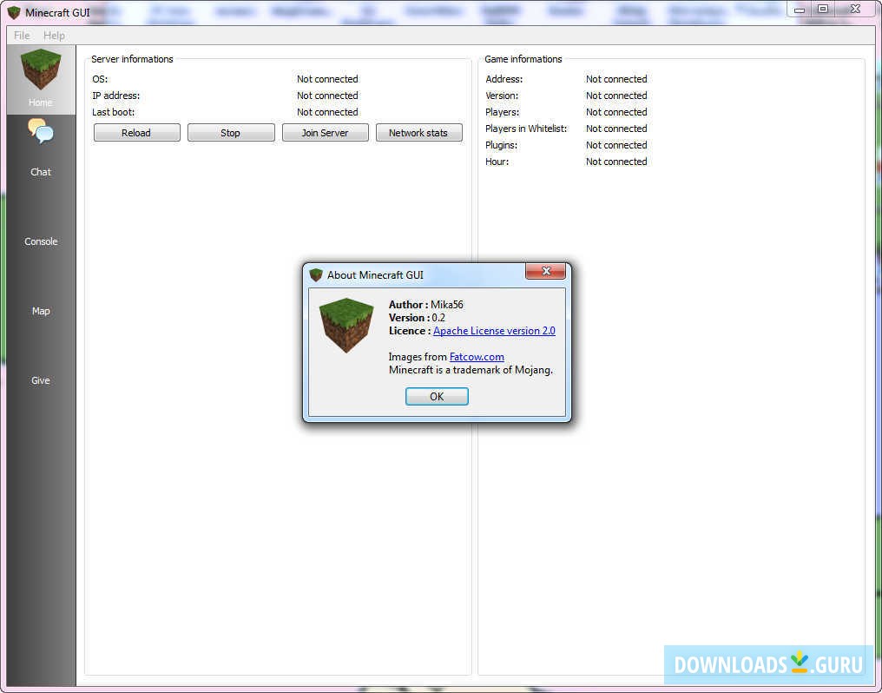
Task: Open the Help menu
Action: coord(54,36)
